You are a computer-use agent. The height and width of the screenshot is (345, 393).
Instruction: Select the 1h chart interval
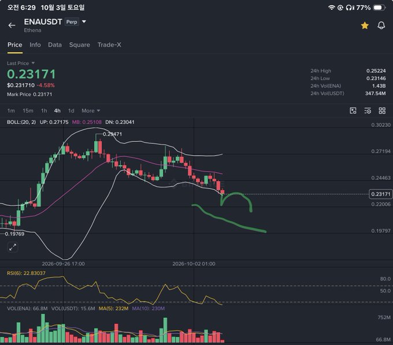click(44, 111)
